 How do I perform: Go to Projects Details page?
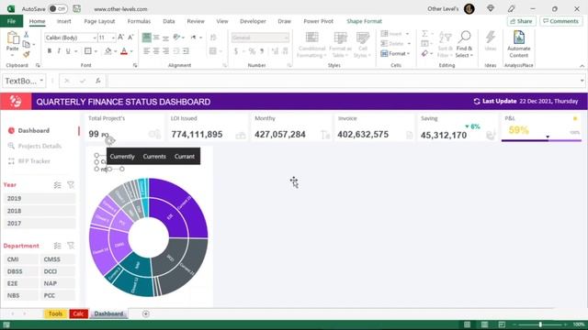[40, 146]
